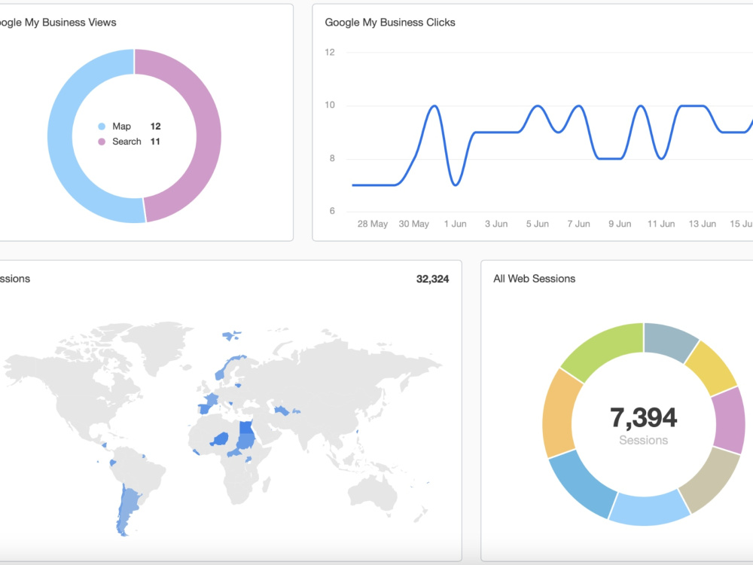Select the grey-blue top segment of sessions donut
The width and height of the screenshot is (753, 565).
coord(669,341)
